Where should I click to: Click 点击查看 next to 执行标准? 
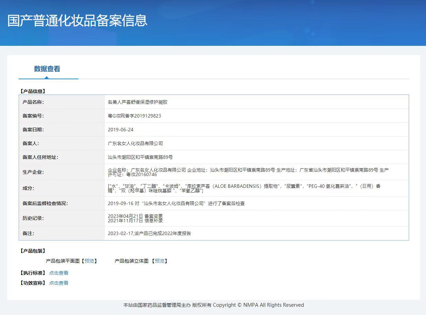58,273
